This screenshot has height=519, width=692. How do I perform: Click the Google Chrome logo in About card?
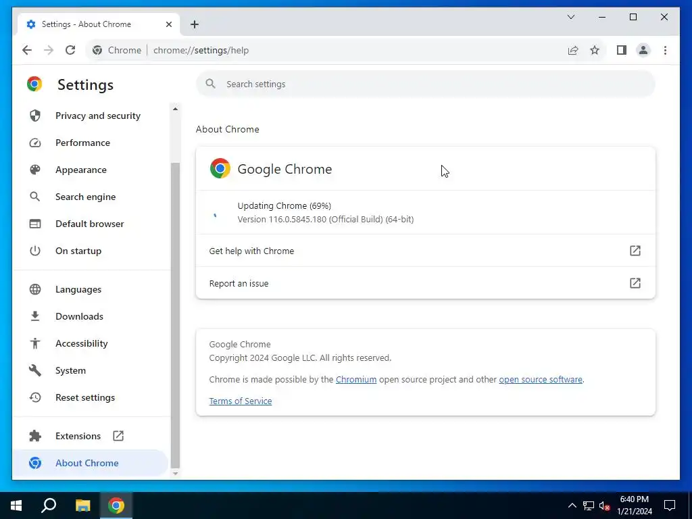[x=220, y=168]
